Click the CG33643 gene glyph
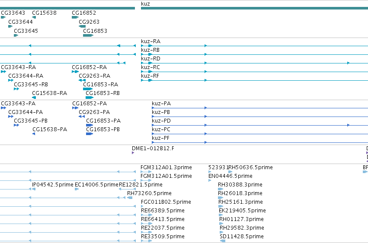Image resolution: width=368 pixels, height=243 pixels. (x=3, y=17)
